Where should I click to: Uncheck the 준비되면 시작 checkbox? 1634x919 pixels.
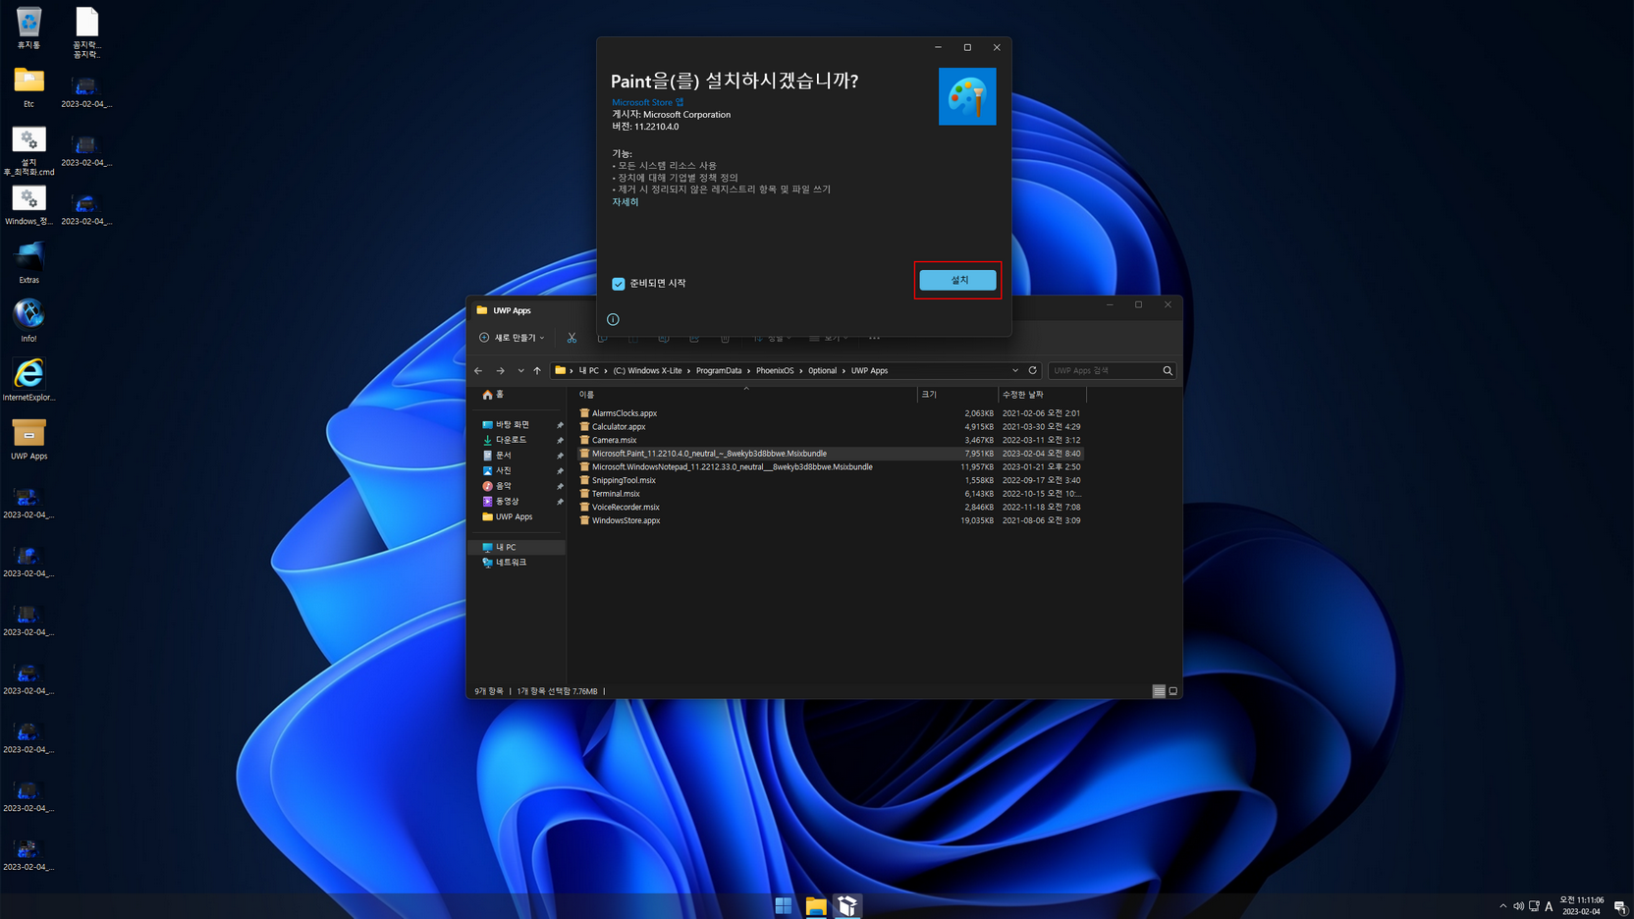[x=619, y=284]
